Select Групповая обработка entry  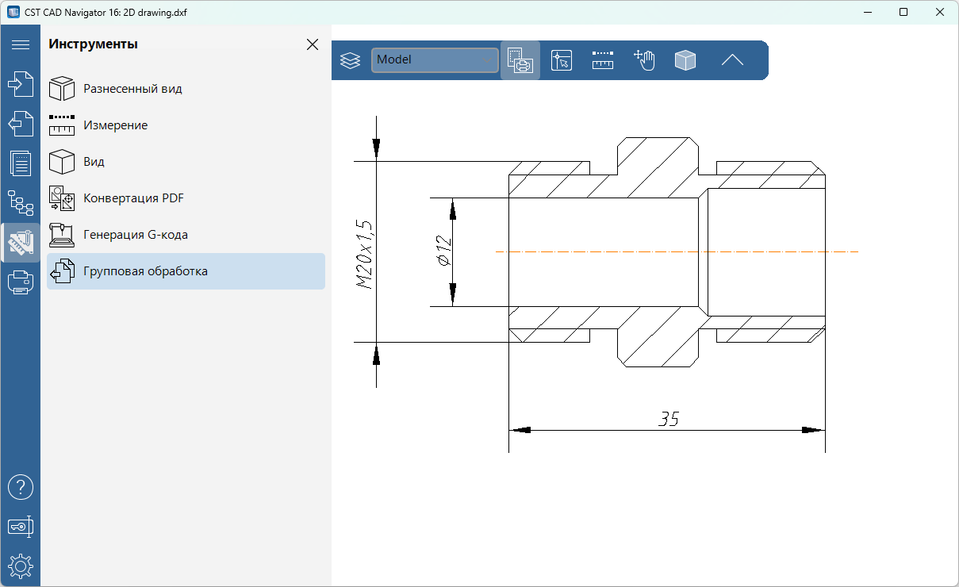coord(186,271)
